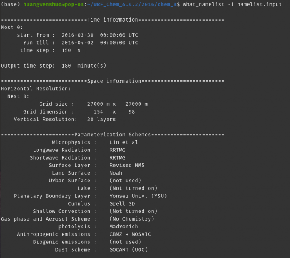Click the Surface Layer Revised MM5 value
This screenshot has width=290, height=258.
127,165
